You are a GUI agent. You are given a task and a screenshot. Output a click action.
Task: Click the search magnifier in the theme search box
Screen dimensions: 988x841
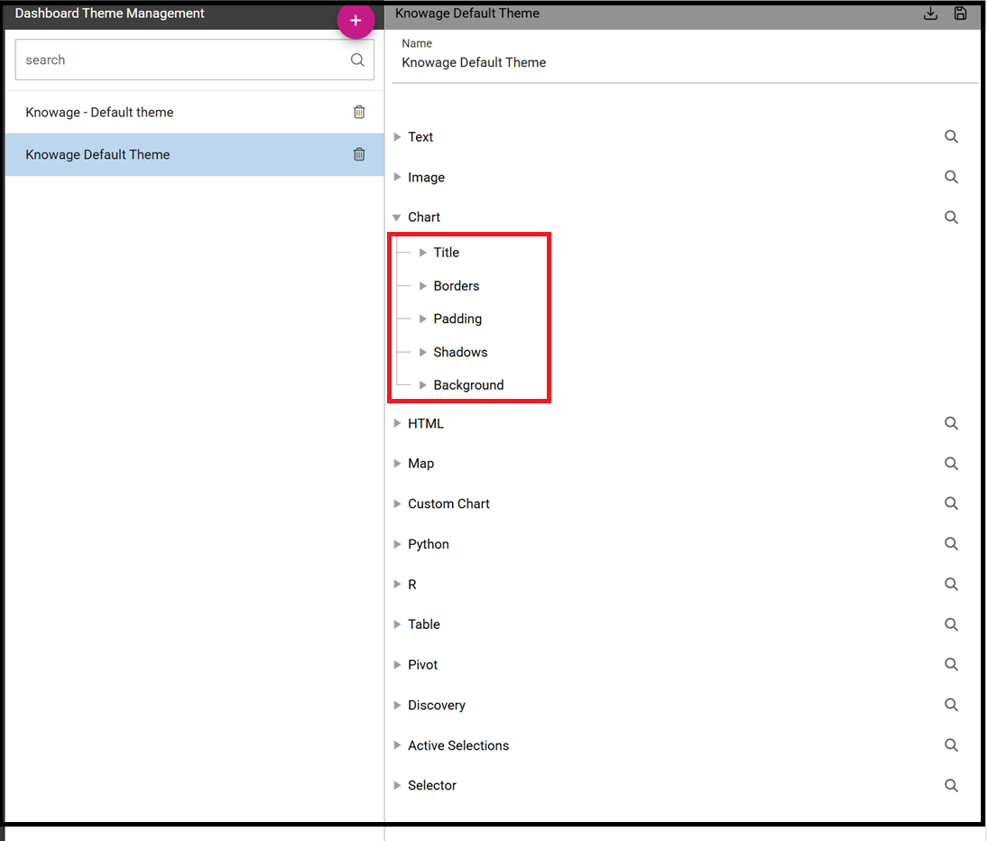point(357,60)
